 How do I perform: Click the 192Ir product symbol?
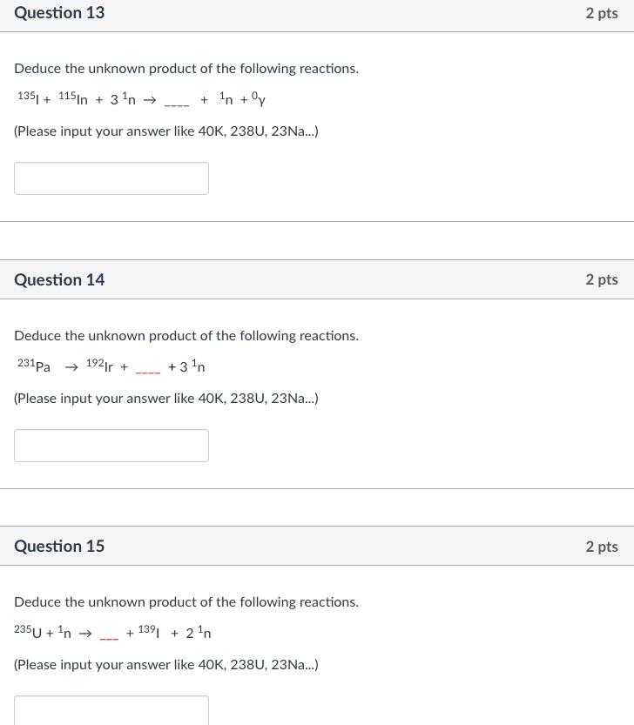click(102, 366)
